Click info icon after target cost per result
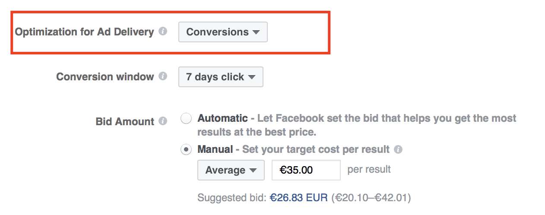545x215 pixels. 398,149
